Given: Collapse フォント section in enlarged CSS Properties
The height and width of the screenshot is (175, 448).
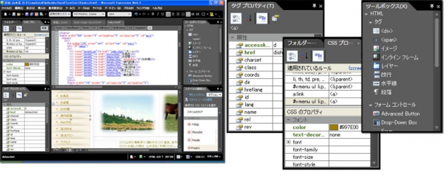Looking at the screenshot, I should pos(289,120).
